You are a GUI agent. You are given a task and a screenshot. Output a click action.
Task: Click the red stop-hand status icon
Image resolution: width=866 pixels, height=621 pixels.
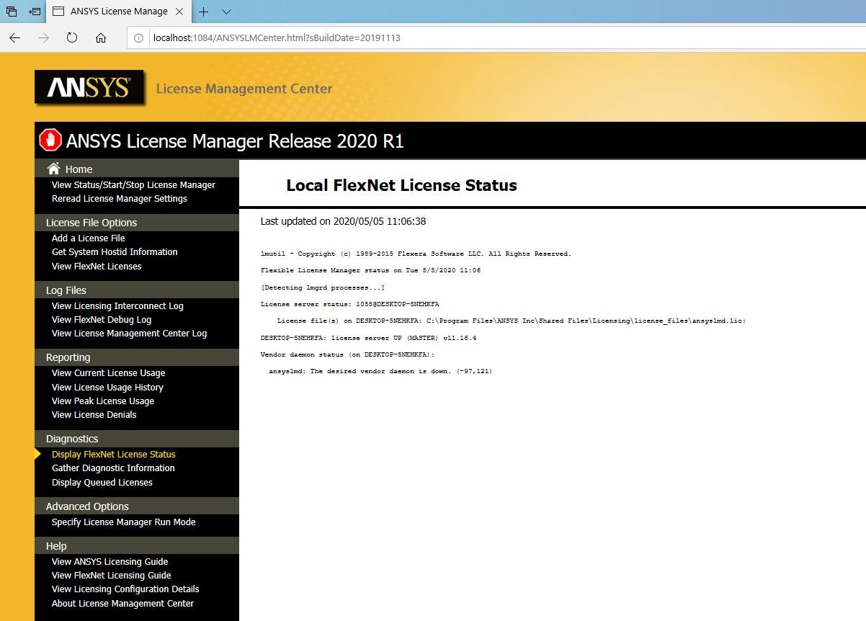pyautogui.click(x=50, y=140)
